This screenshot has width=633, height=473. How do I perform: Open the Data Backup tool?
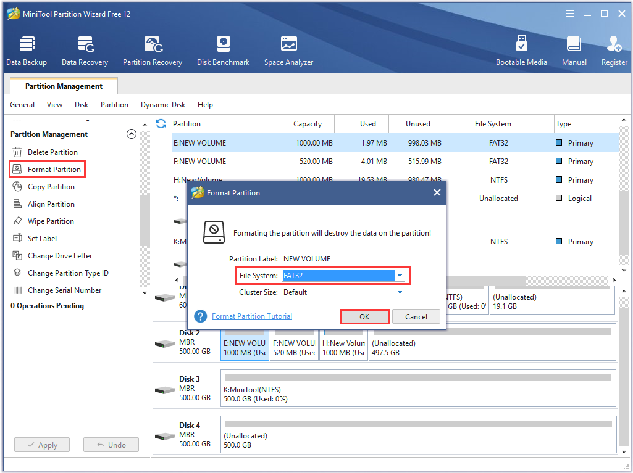[x=27, y=51]
